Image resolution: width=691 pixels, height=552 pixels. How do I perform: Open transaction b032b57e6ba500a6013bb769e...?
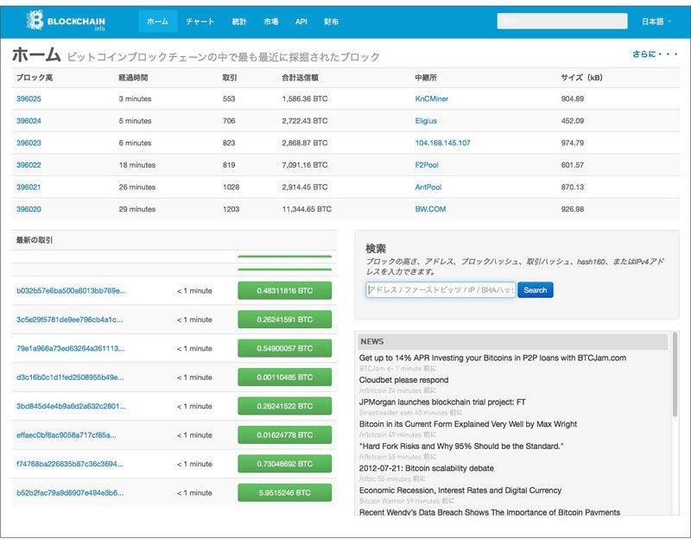(x=71, y=290)
